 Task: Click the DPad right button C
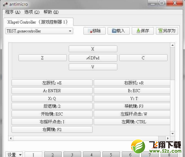coord(143,58)
